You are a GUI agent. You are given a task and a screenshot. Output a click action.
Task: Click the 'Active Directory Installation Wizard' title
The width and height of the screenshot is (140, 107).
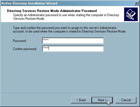29,3
